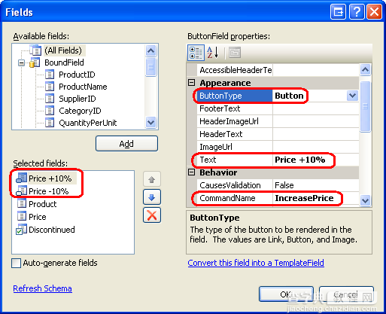The image size is (386, 314).
Task: Click the QuantityPerUnit field icon
Action: tap(50, 123)
